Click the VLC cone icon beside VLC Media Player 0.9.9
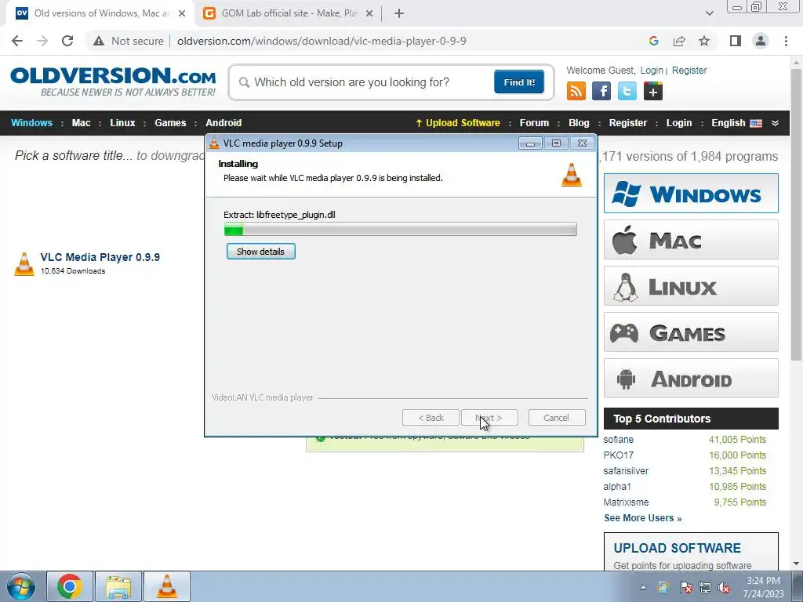Viewport: 803px width, 602px height. (24, 263)
